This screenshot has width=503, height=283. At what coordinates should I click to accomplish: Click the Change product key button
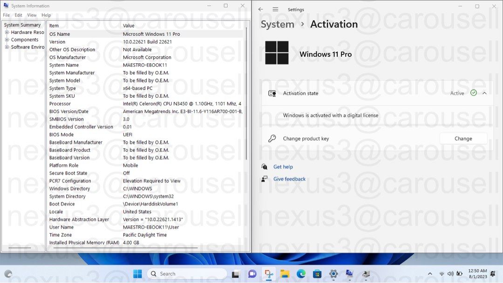click(463, 138)
